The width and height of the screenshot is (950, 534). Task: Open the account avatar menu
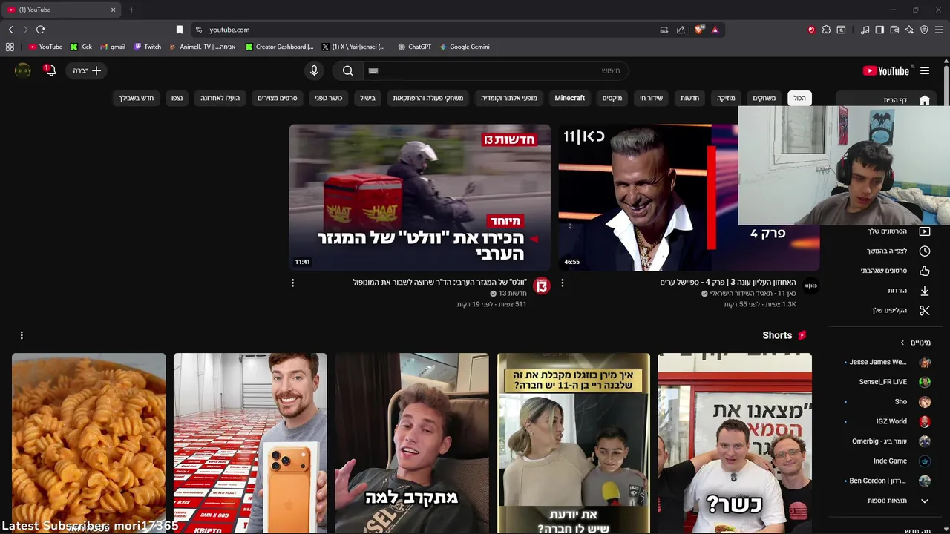pos(23,70)
